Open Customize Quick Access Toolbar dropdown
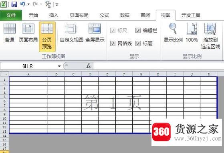 coord(57,5)
